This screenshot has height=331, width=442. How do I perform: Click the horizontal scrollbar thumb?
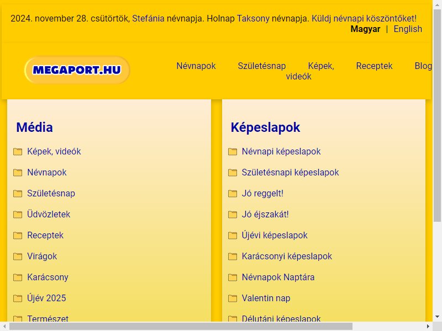pyautogui.click(x=181, y=326)
